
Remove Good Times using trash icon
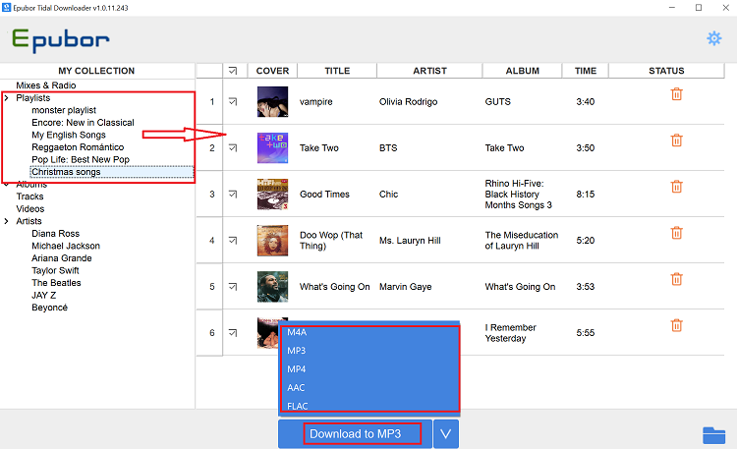pos(676,187)
